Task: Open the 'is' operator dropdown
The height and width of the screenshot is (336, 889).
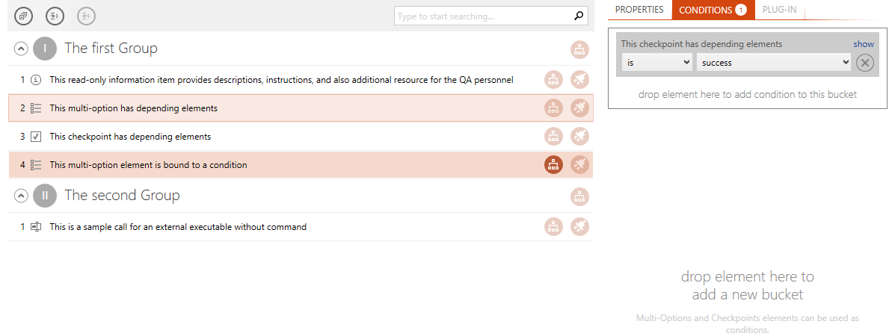Action: (657, 62)
